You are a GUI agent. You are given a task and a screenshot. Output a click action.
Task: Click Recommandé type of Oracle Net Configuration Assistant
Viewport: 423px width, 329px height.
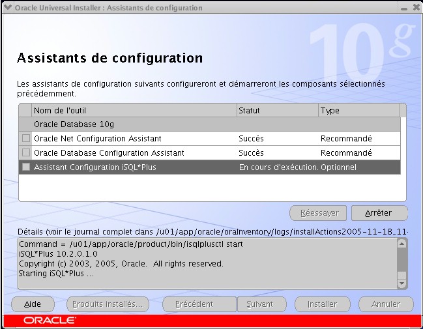pyautogui.click(x=346, y=139)
